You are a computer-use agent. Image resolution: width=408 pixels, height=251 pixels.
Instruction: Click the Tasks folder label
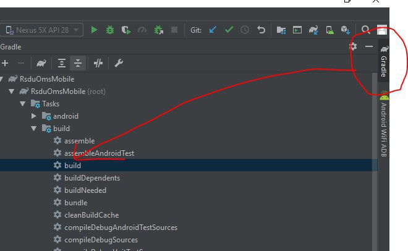(x=51, y=104)
